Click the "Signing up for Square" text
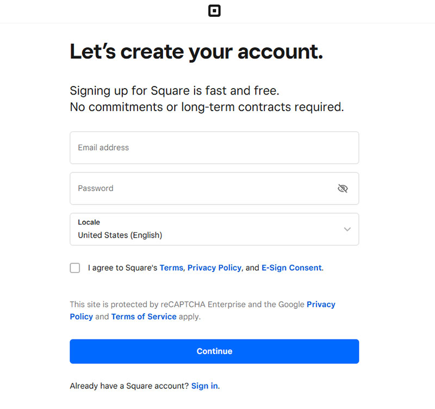Viewport: 435px width, 409px height. click(175, 91)
